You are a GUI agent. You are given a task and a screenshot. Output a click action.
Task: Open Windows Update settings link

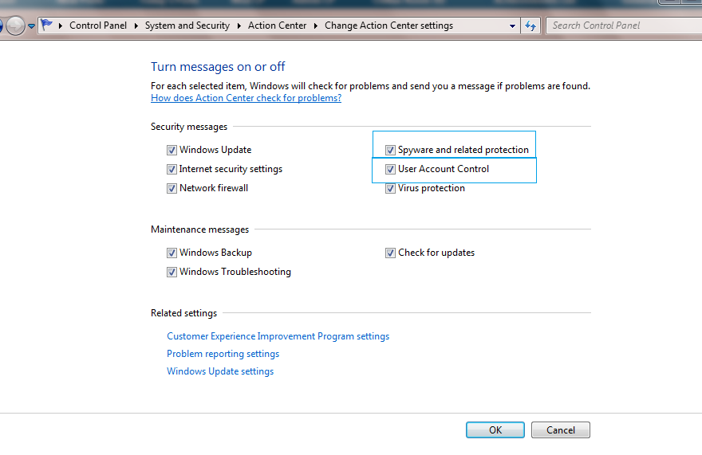point(220,371)
